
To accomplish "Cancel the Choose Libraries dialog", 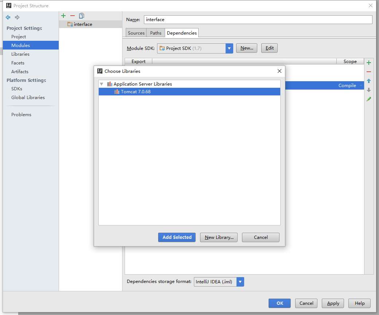I will pyautogui.click(x=261, y=237).
